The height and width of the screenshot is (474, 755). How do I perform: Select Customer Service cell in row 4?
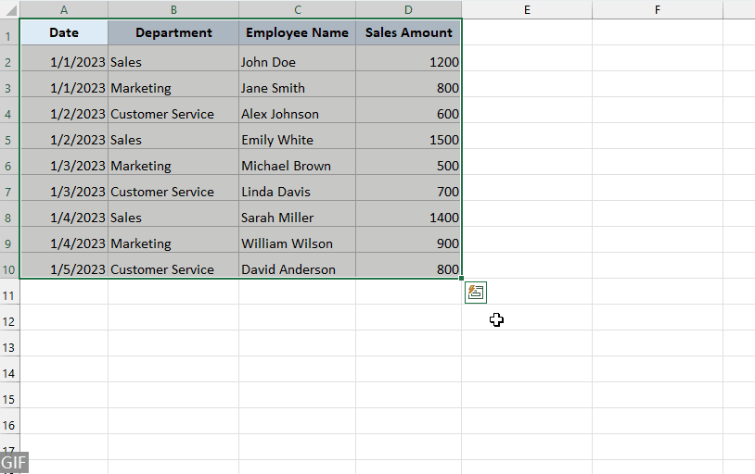click(x=173, y=114)
